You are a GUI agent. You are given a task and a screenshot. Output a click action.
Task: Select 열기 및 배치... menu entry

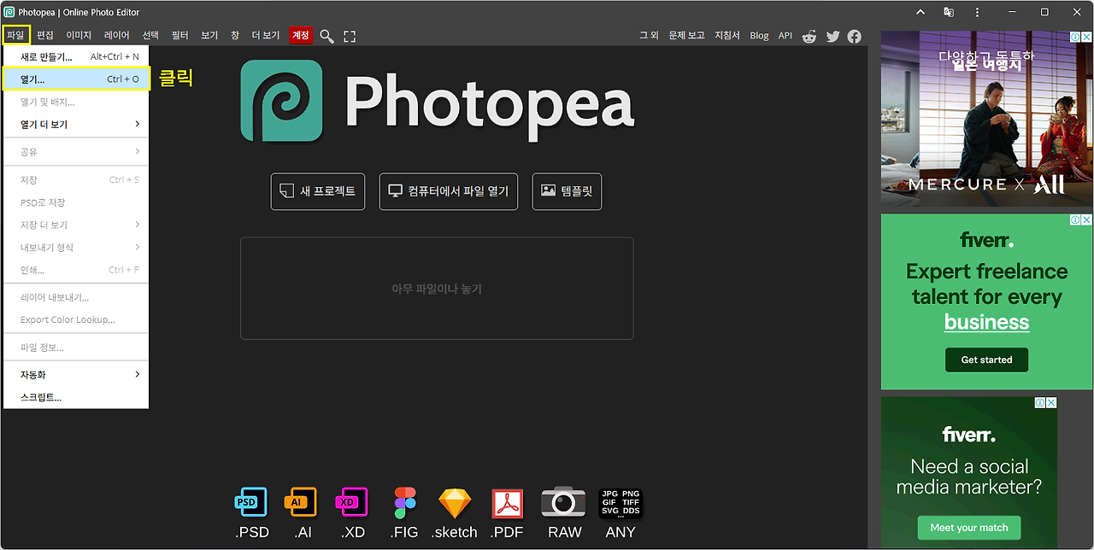(77, 102)
